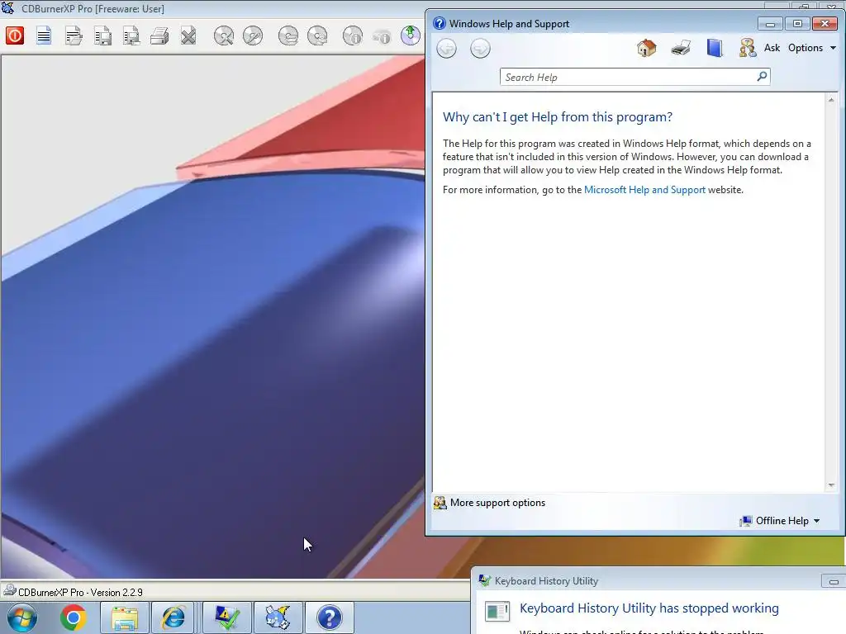Switch to CDBurnerXP taskbar button

(x=278, y=617)
